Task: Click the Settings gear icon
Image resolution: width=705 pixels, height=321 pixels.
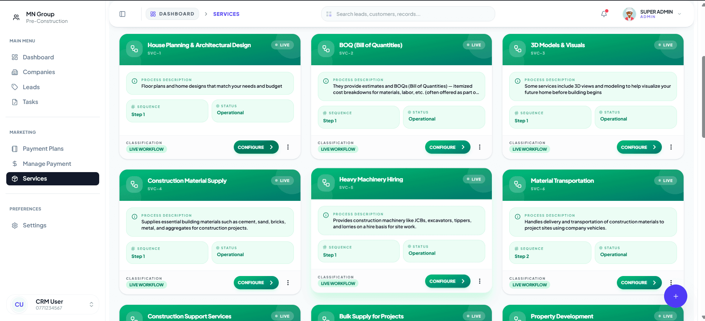Action: pyautogui.click(x=15, y=226)
